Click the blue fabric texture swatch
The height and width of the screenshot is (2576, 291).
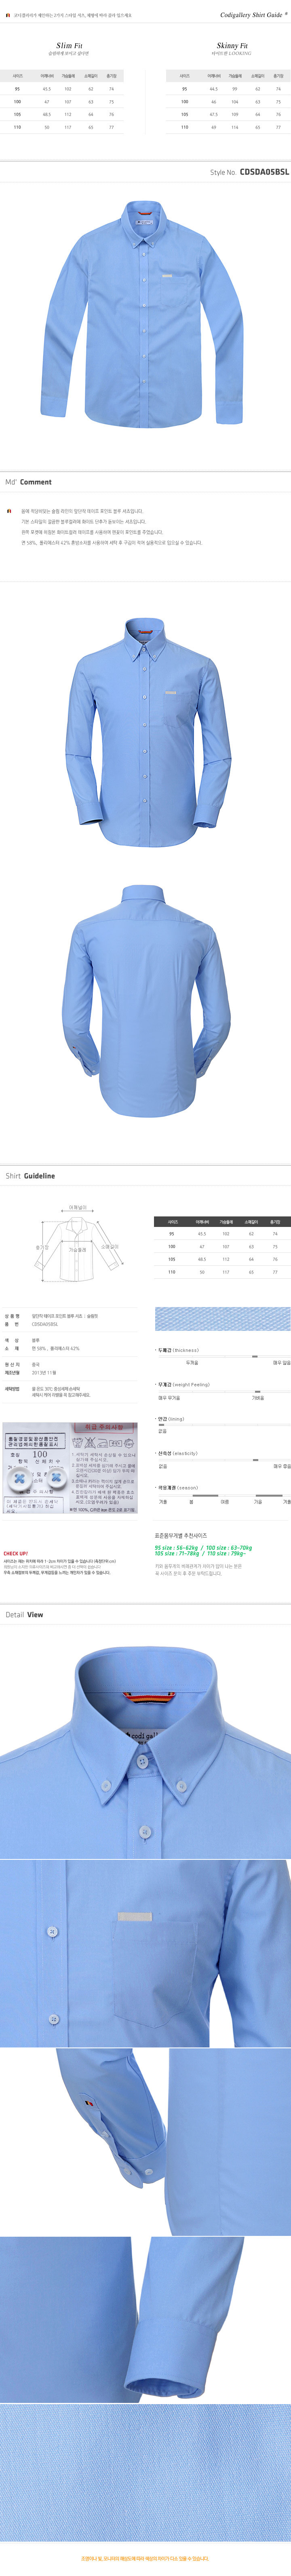(222, 1318)
